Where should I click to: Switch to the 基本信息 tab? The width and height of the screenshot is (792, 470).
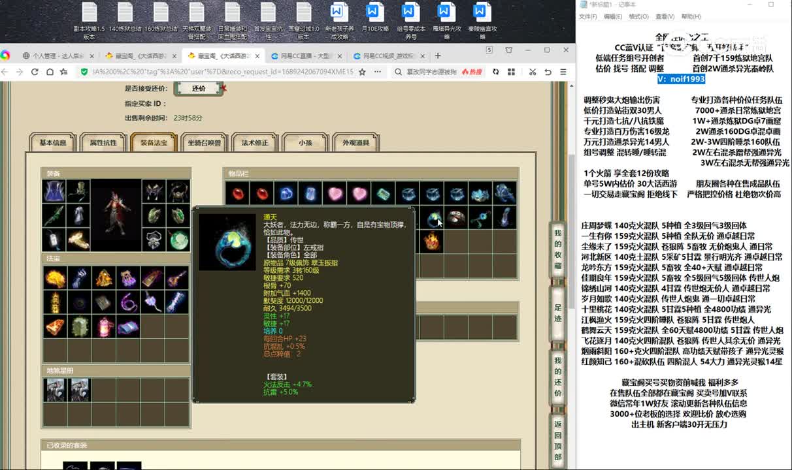click(53, 142)
